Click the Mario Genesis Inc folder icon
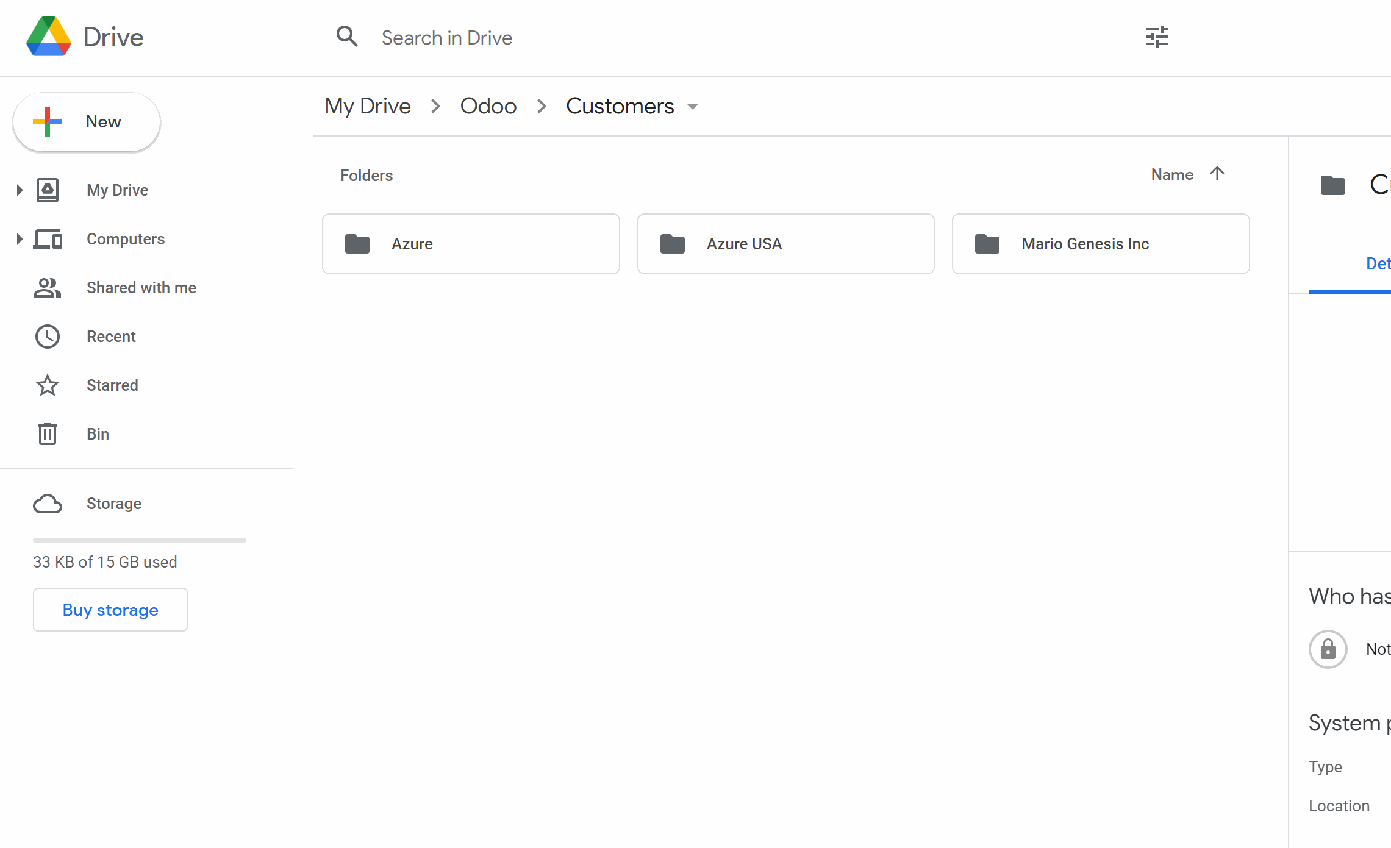The width and height of the screenshot is (1391, 848). (987, 244)
